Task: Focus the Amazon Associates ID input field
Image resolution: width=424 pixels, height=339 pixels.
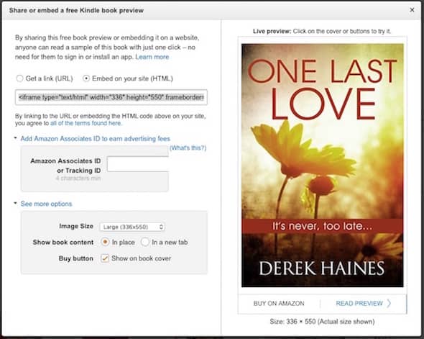Action: (138, 164)
